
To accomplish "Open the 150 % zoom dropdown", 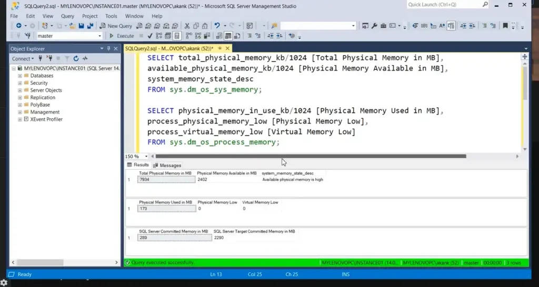I will coord(146,156).
